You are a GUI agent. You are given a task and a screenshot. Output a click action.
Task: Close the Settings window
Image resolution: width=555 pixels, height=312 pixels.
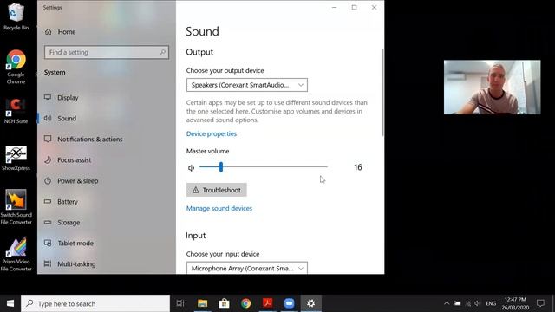[374, 8]
